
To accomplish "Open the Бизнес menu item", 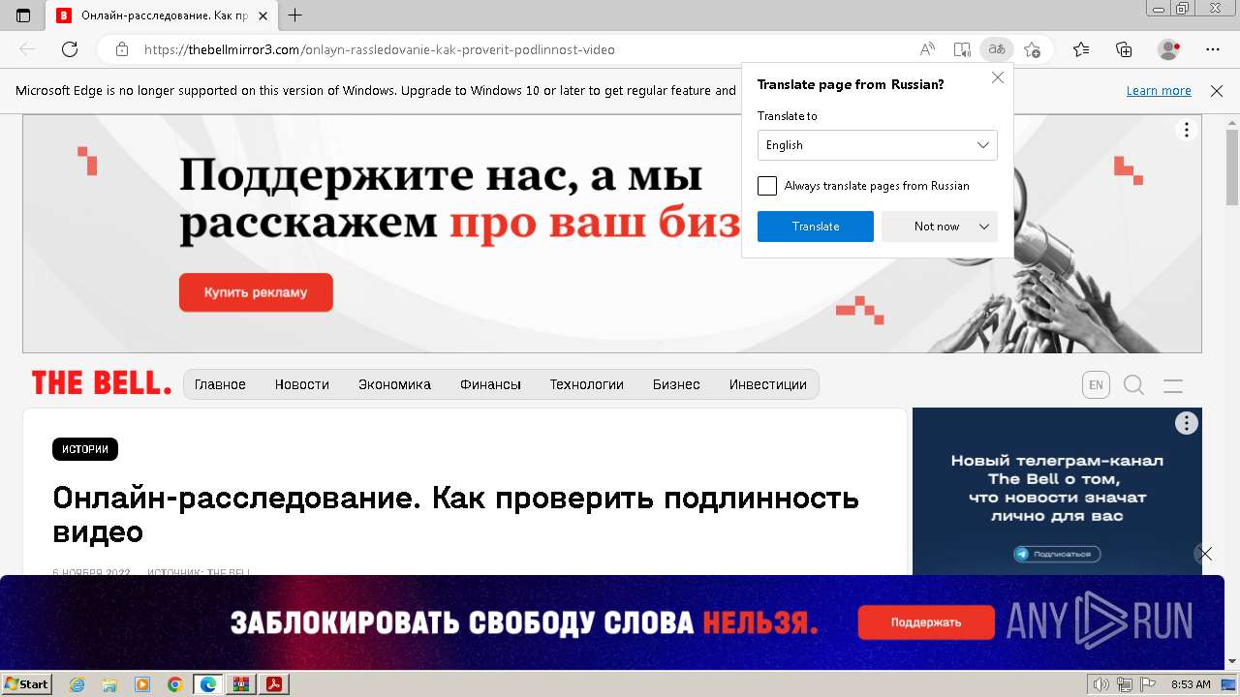I will click(676, 384).
